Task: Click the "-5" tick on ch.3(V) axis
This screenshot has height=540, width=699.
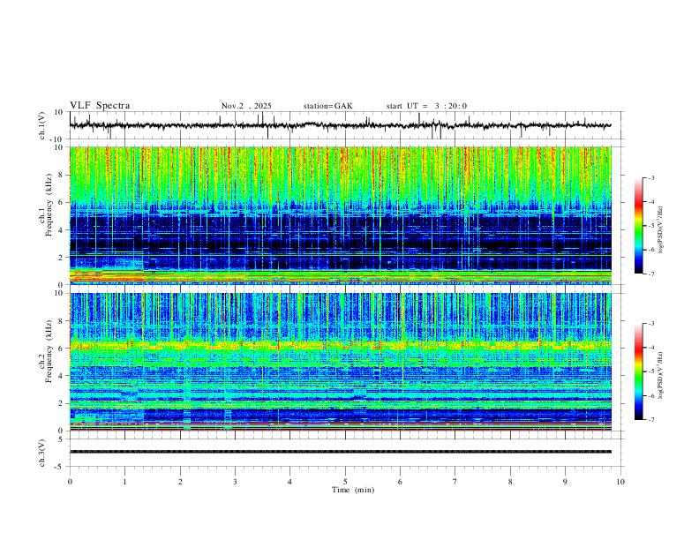Action: tap(60, 467)
